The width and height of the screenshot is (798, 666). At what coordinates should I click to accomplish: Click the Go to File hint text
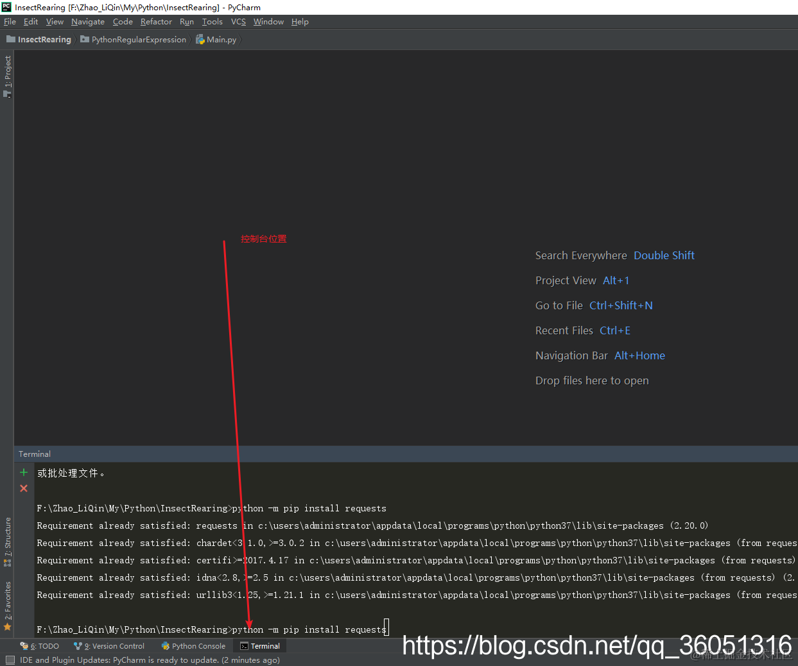pyautogui.click(x=559, y=305)
